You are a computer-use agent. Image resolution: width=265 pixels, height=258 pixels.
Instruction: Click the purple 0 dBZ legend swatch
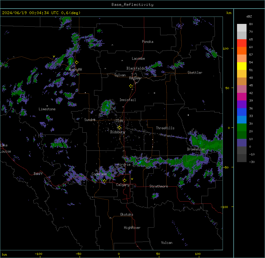coord(242,143)
